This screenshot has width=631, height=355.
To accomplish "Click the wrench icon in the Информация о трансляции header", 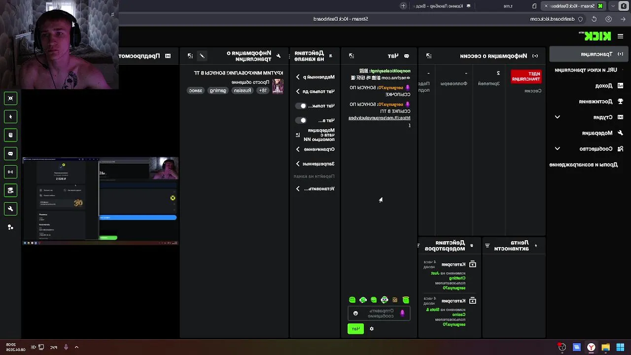I will point(279,56).
